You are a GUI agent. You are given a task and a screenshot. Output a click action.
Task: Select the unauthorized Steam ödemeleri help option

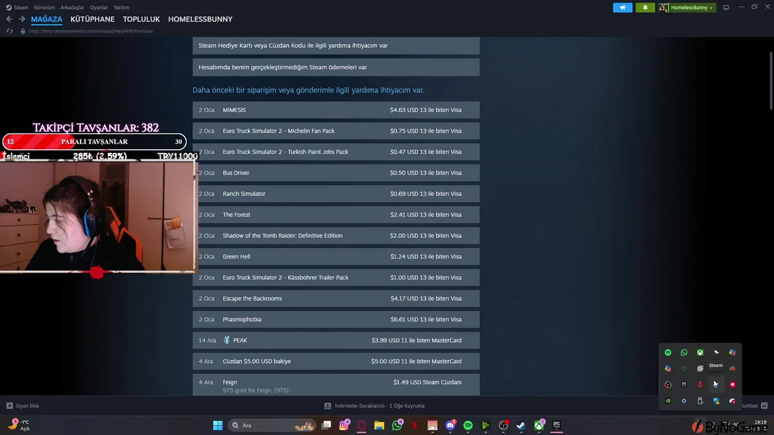(x=336, y=67)
